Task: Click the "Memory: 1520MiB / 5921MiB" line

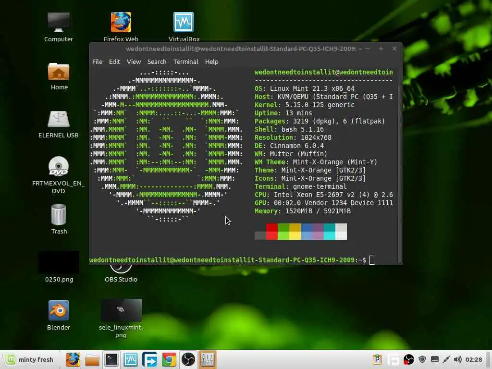Action: pos(303,211)
